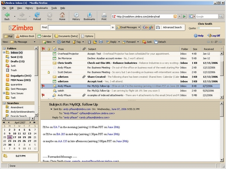Image resolution: width=226 pixels, height=169 pixels.
Task: Click the tag column header icon
Action: 49,49
